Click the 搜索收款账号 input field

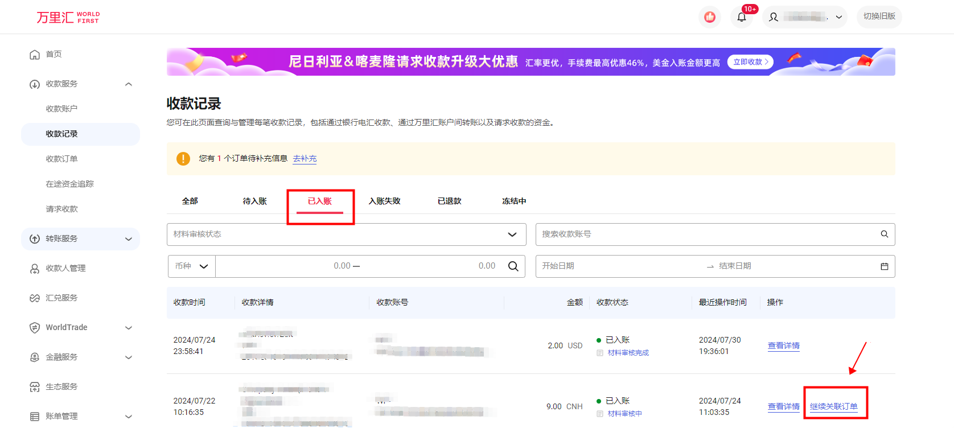tap(706, 234)
